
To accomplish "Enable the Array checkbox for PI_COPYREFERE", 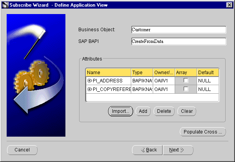I will tap(186, 89).
